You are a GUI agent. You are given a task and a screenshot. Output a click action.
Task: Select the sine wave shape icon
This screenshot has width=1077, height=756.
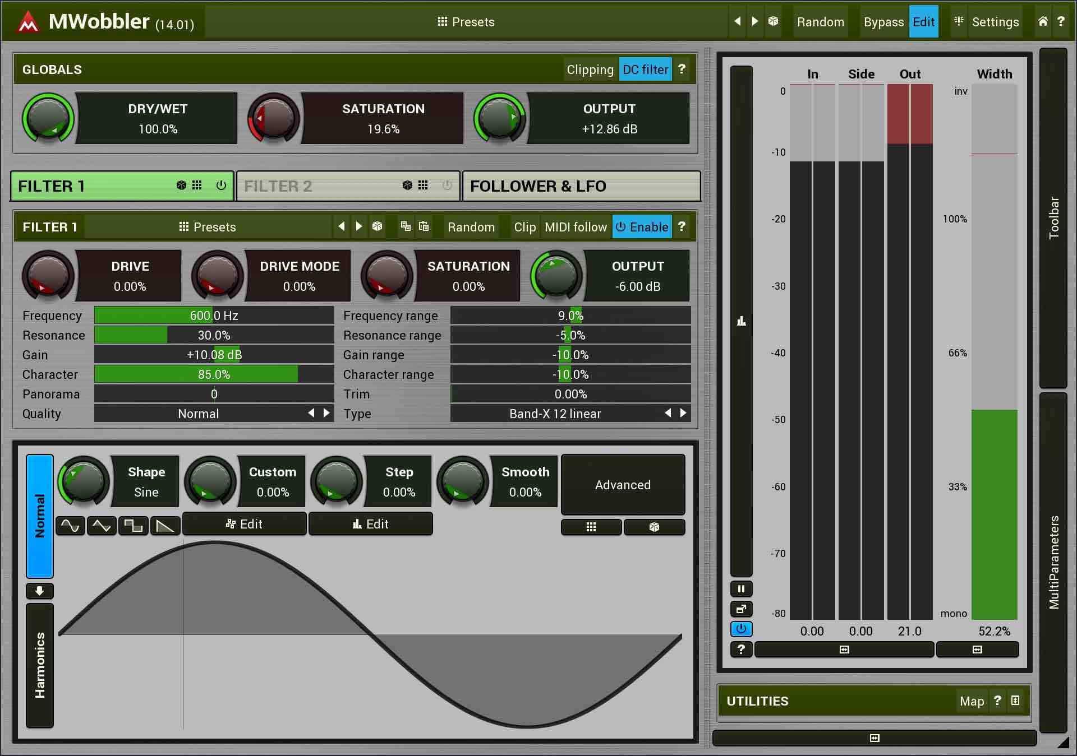click(70, 526)
